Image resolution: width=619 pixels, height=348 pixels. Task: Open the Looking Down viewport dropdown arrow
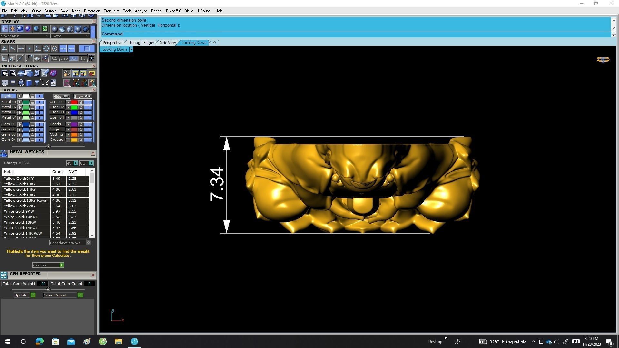(131, 49)
